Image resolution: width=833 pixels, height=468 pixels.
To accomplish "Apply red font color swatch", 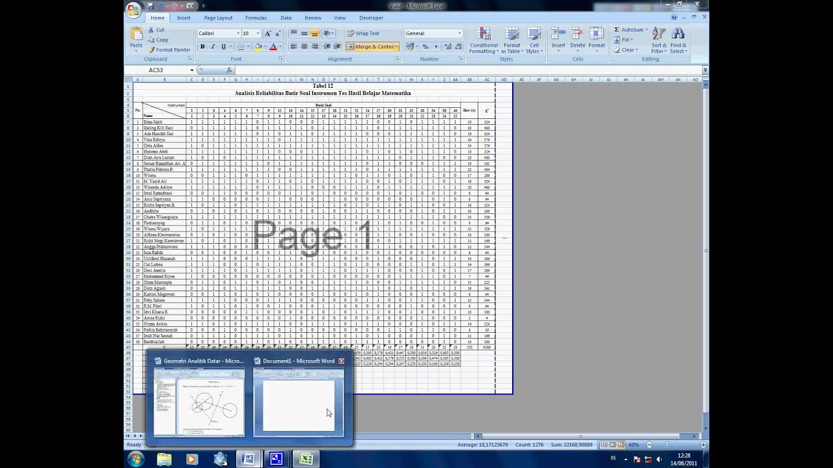I will pos(273,47).
